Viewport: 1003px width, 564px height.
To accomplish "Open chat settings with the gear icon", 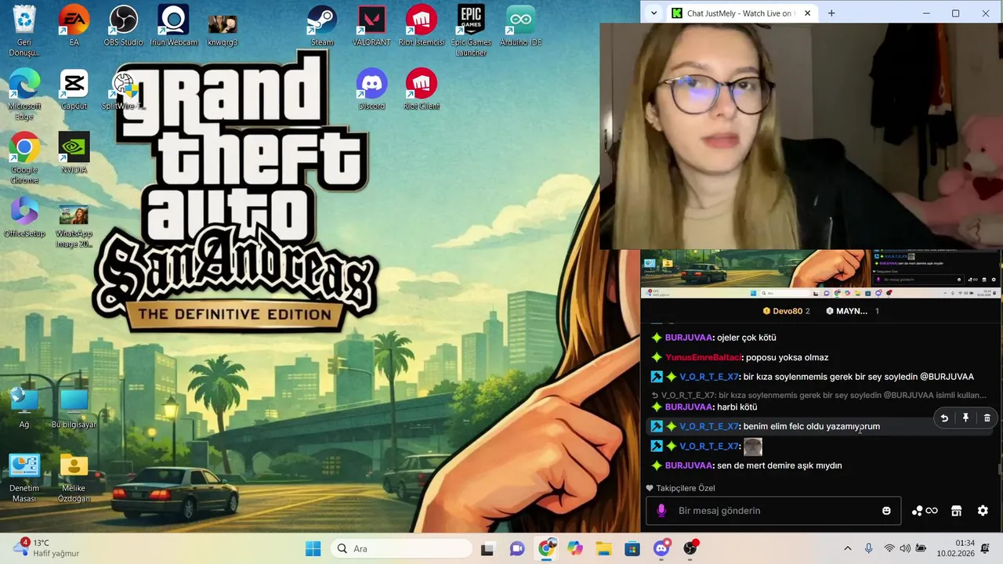I will click(983, 511).
